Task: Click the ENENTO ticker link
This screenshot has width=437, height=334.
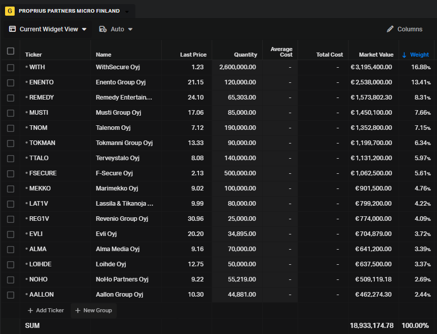Action: pos(41,82)
